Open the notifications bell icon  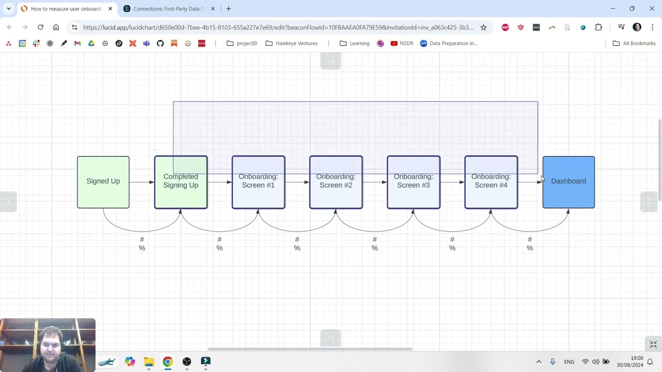click(650, 362)
